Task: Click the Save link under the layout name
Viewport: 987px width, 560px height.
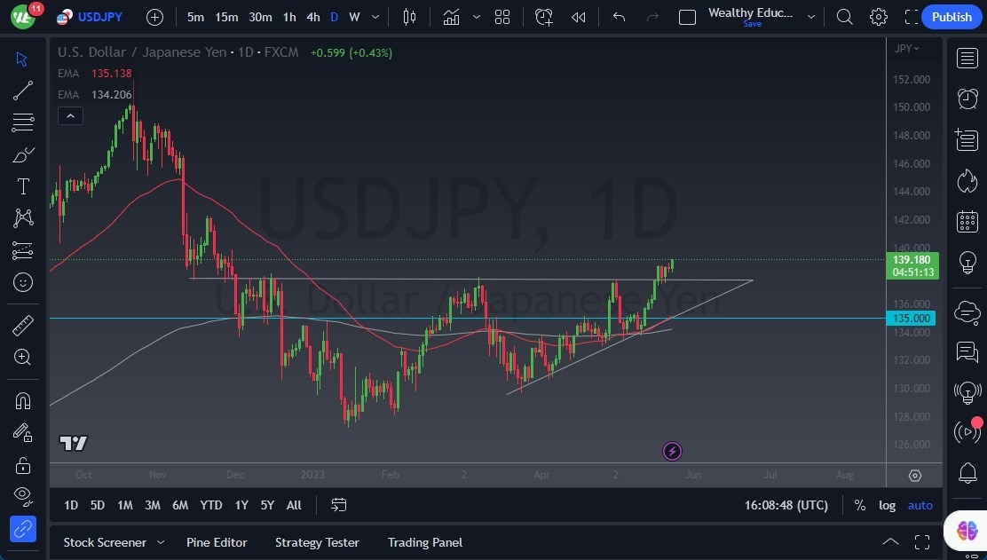Action: (752, 24)
